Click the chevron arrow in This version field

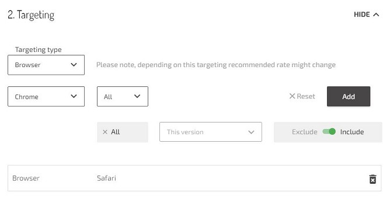251,132
